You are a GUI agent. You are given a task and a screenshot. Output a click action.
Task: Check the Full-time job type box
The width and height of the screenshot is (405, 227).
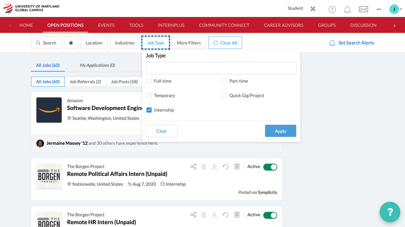(149, 81)
